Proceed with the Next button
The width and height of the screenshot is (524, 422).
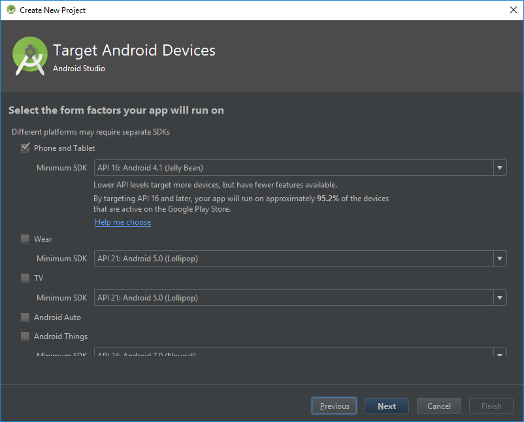point(386,406)
